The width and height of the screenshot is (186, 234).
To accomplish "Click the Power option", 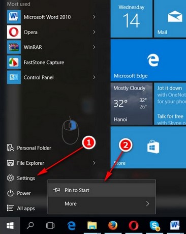I will pyautogui.click(x=19, y=193).
